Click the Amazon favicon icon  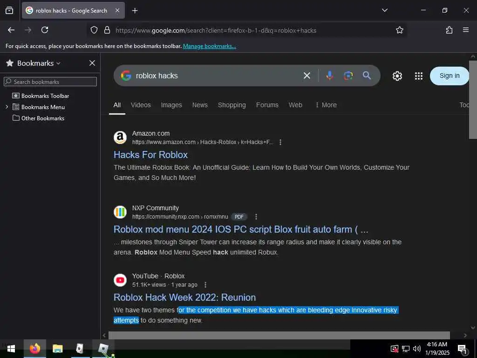click(x=120, y=138)
